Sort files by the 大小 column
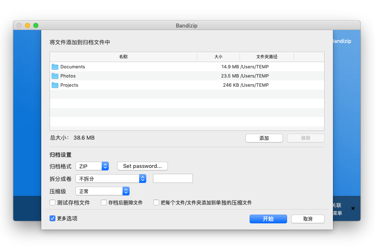Image resolution: width=375 pixels, height=250 pixels. point(219,57)
